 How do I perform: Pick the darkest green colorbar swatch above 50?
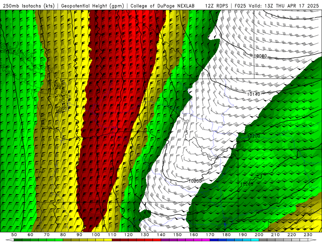coord(18,240)
